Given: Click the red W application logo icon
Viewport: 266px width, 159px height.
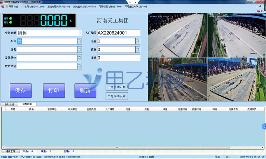Looking at the screenshot, I should [x=3, y=6].
